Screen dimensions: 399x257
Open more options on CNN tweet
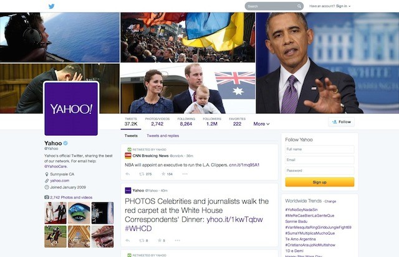185,174
